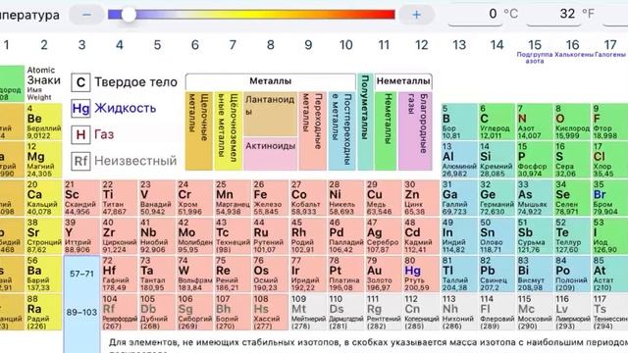Click the Твердое тело label
Viewport: 628px width, 353px height.
tap(135, 82)
